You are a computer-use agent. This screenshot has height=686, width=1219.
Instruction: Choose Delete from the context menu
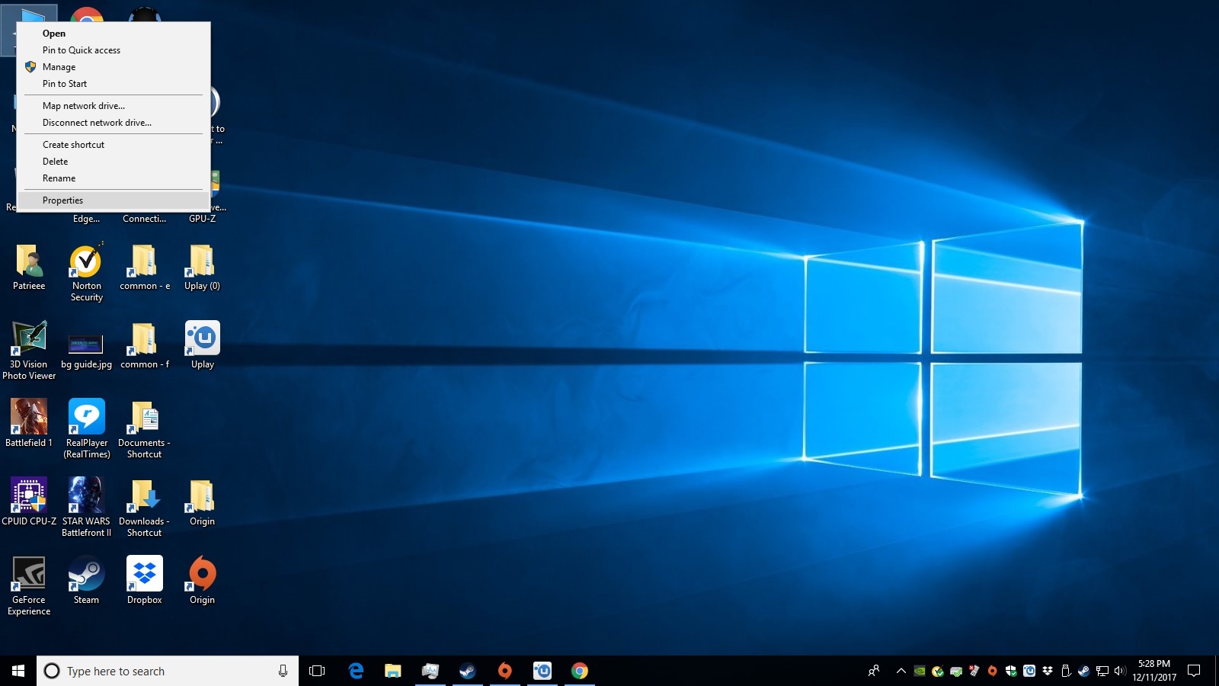tap(113, 162)
